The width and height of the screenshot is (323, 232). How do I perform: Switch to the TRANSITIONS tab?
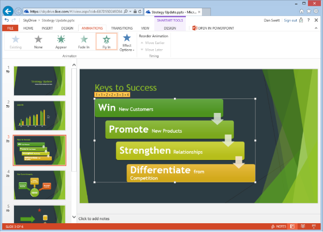122,28
